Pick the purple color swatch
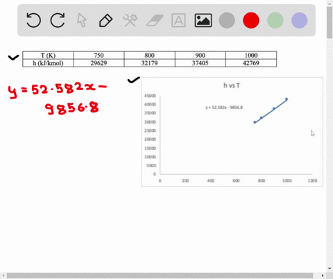 click(x=300, y=20)
